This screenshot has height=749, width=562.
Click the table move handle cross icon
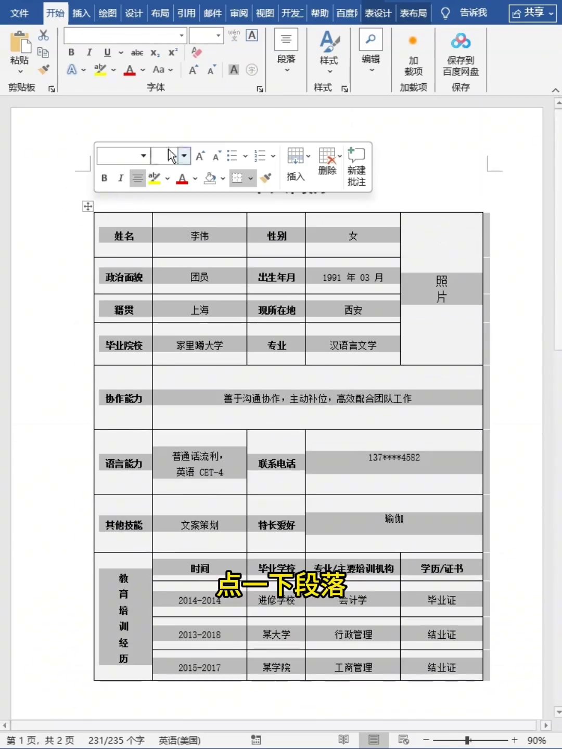point(88,206)
